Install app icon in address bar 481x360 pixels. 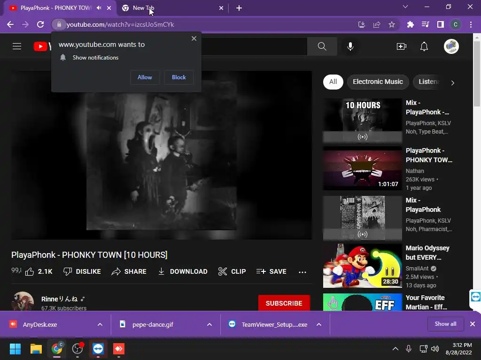(362, 24)
